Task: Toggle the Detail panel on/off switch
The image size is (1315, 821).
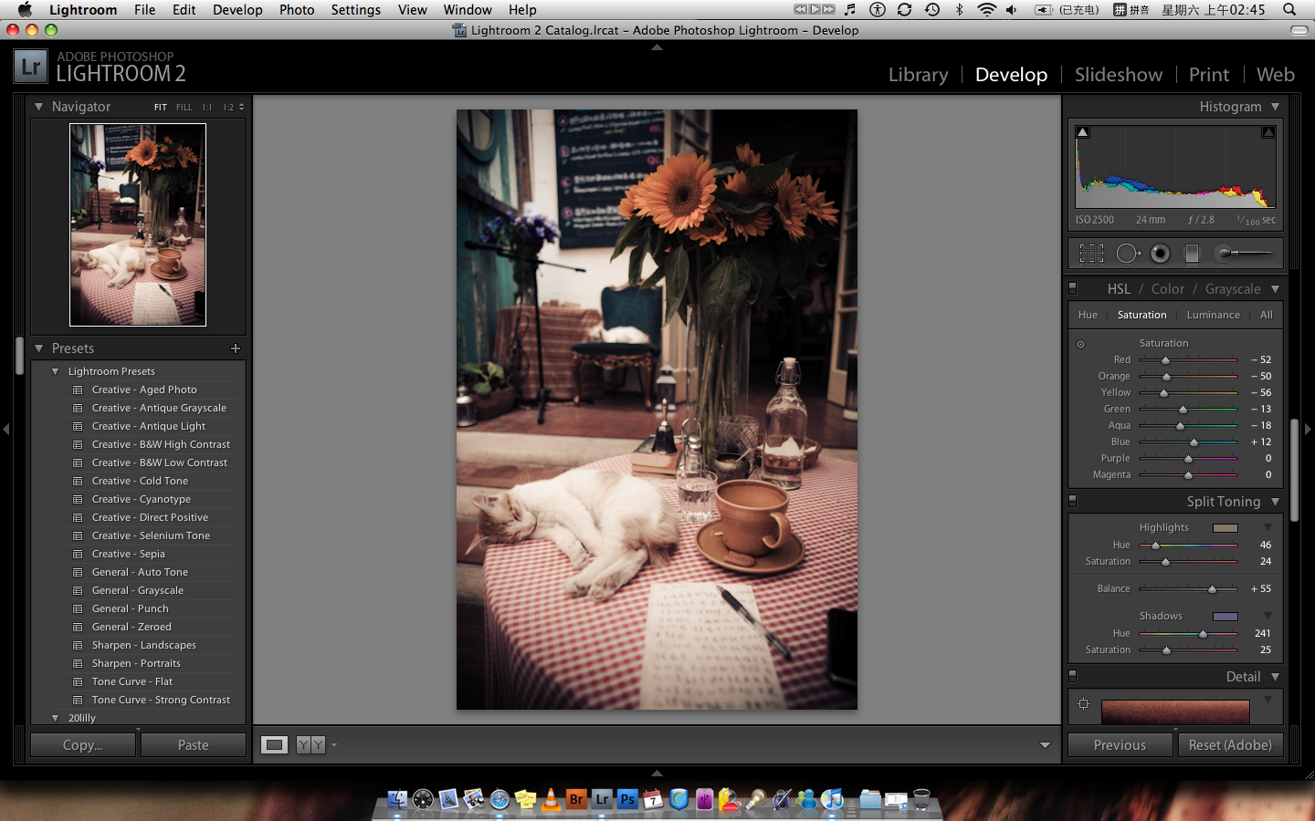Action: point(1073,676)
